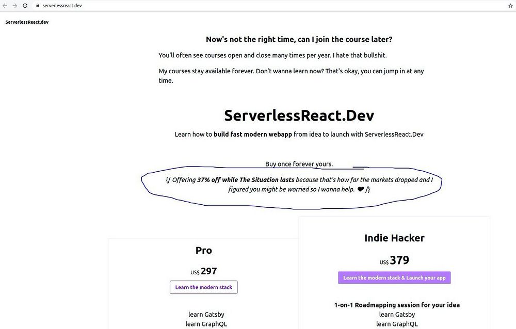Click 'learn Gatsby' in the Pro card
The image size is (516, 329).
206,314
